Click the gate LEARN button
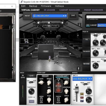The width and height of the screenshot is (106, 106). pos(32,101)
